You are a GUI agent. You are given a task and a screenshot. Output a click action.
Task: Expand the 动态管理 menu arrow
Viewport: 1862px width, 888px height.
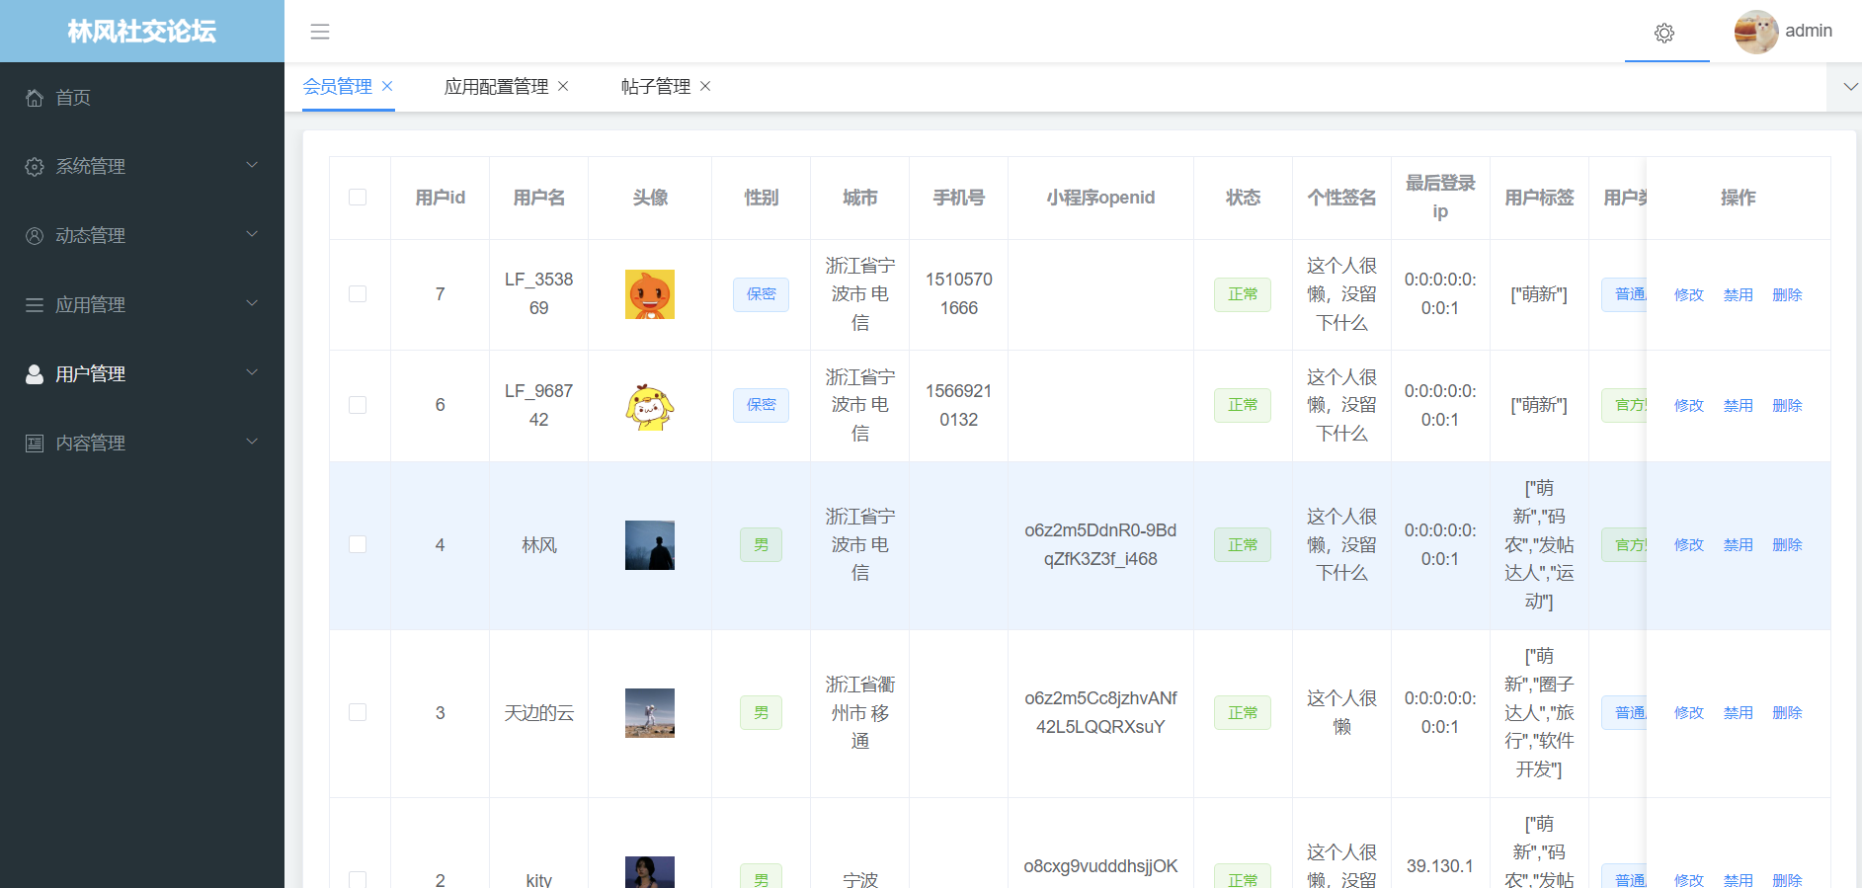point(252,234)
